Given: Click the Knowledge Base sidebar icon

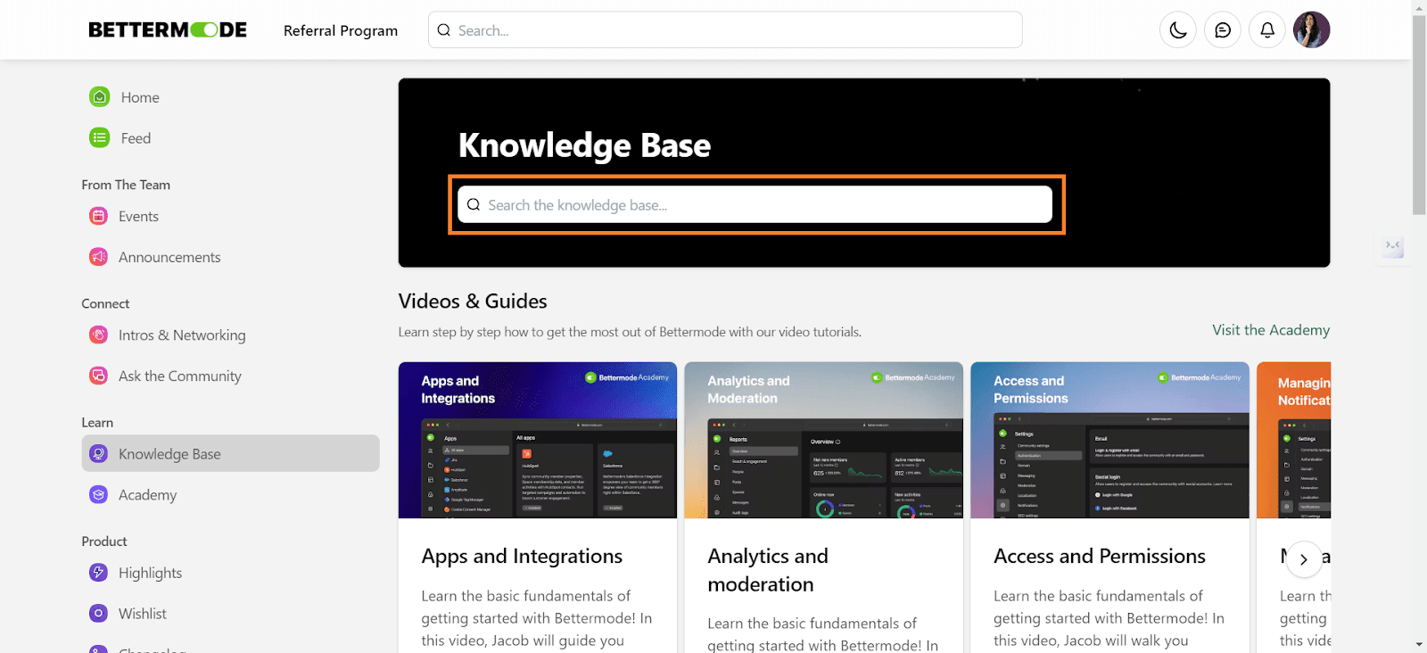Looking at the screenshot, I should click(99, 453).
